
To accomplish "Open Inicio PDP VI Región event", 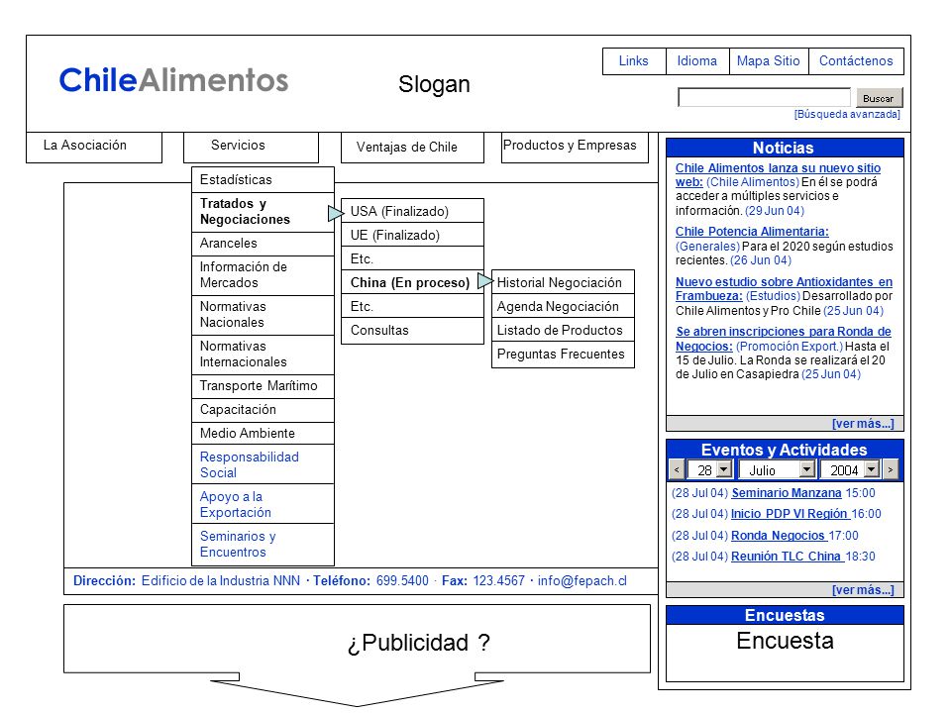I will click(790, 514).
